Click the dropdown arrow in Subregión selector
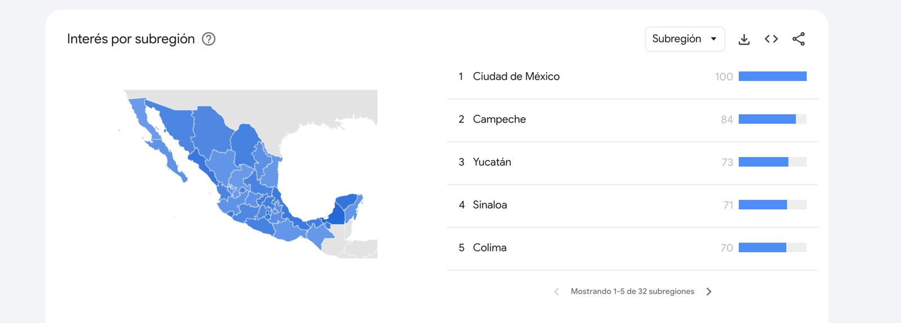901x323 pixels. [x=713, y=39]
